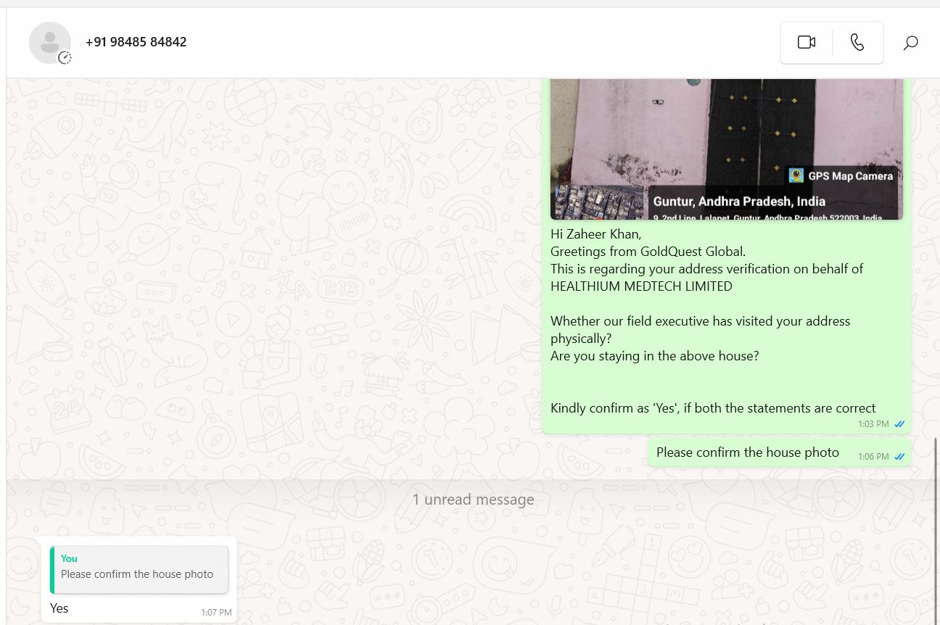This screenshot has width=940, height=625.
Task: Click the 1:03 PM timestamp
Action: [x=873, y=424]
